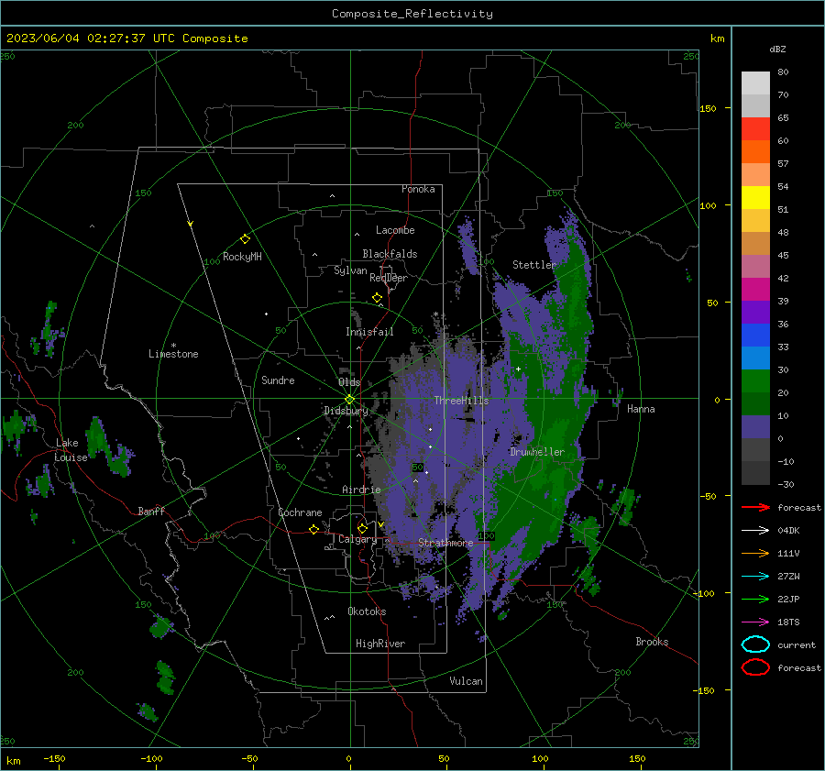Image resolution: width=825 pixels, height=771 pixels.
Task: Select the 80 dBZ light gray swatch
Action: tap(755, 83)
